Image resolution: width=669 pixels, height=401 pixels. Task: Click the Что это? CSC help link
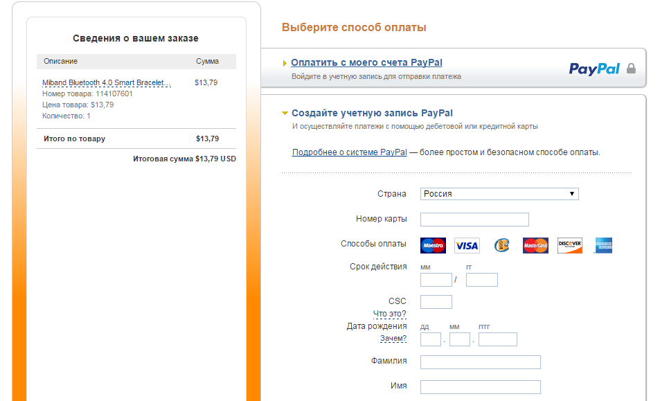click(x=389, y=314)
